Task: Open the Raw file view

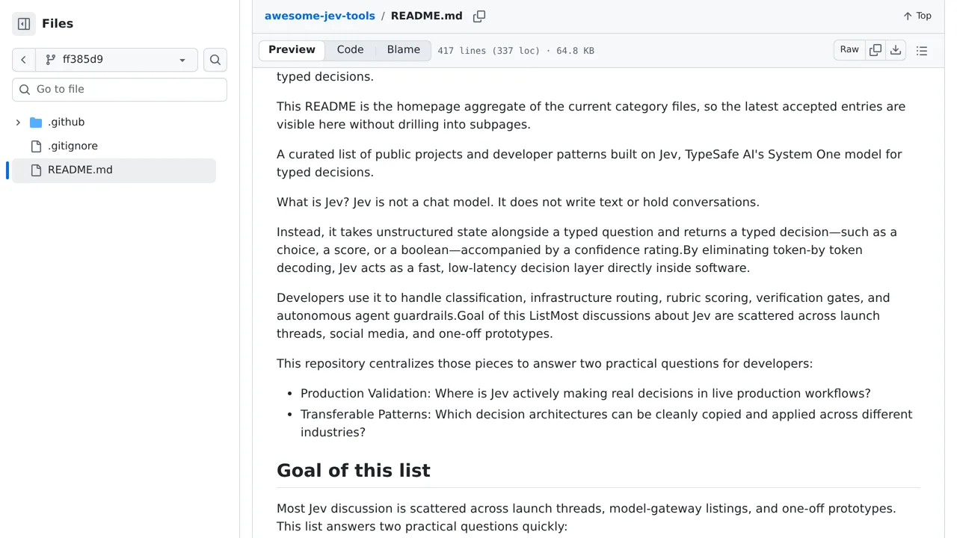Action: 849,50
